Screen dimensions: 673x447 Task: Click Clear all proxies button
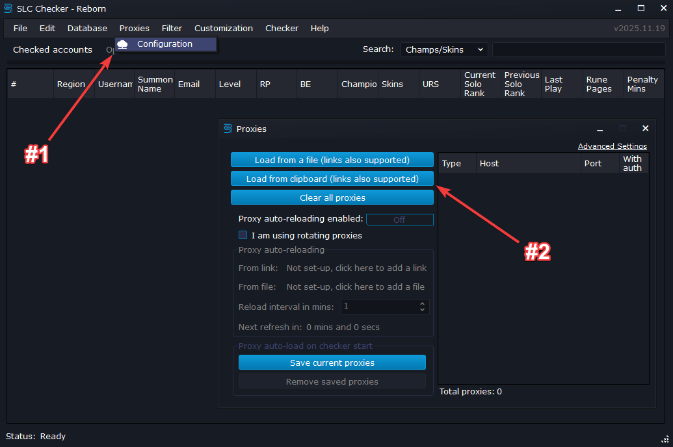[332, 198]
